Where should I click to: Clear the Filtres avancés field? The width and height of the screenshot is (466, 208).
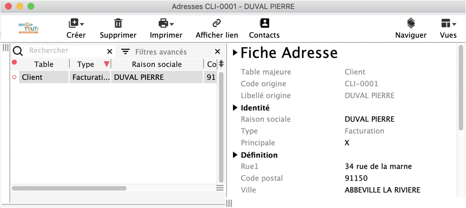(x=218, y=52)
